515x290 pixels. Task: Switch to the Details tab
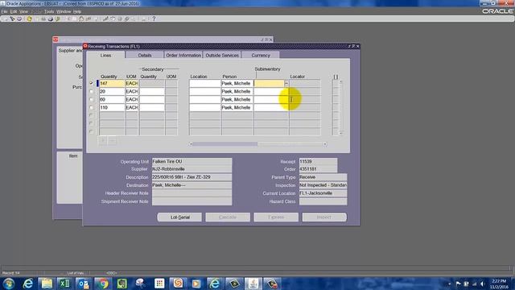point(145,56)
